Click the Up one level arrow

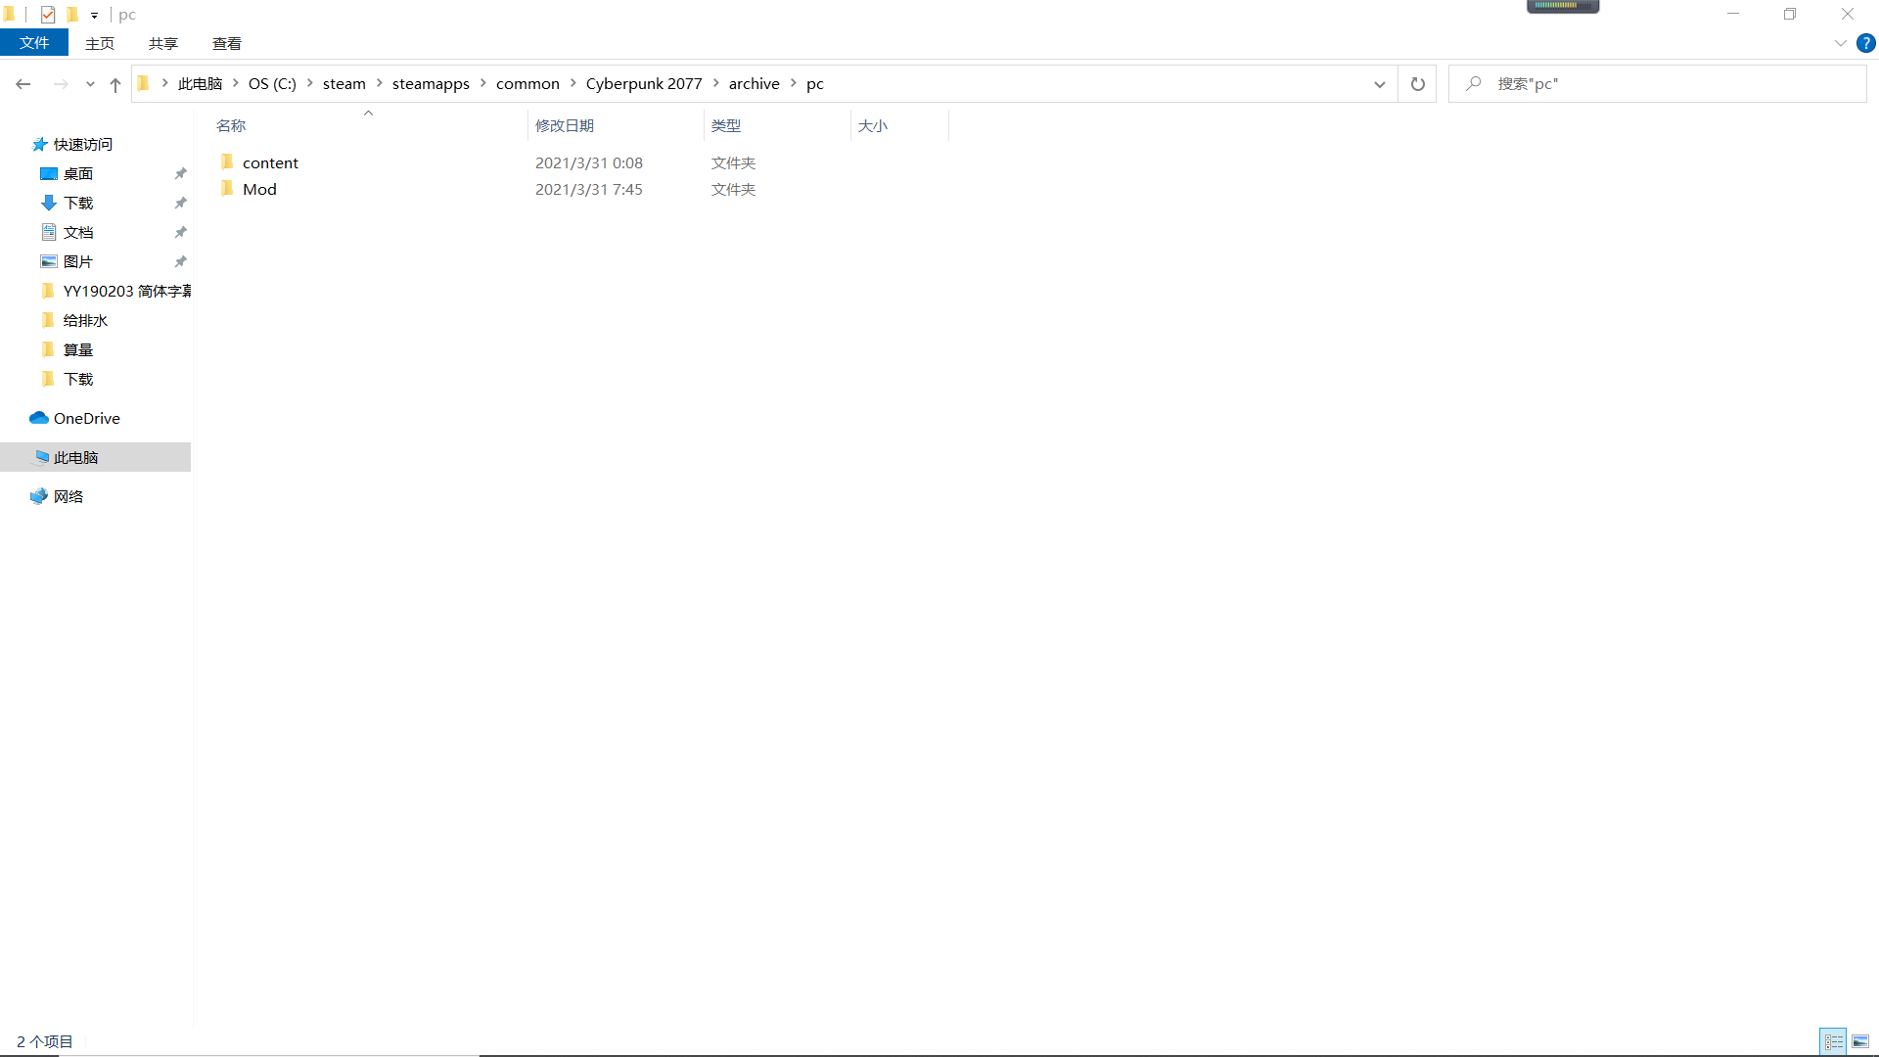115,84
